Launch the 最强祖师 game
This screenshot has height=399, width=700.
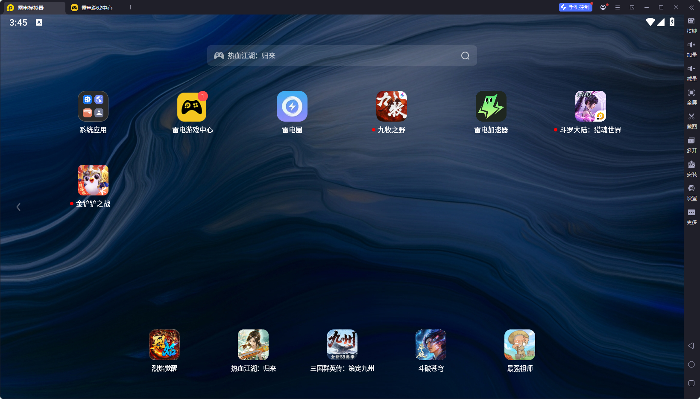(x=520, y=345)
